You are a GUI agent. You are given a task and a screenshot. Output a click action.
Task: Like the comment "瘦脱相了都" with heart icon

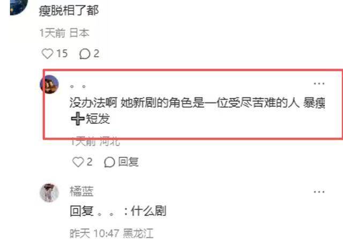click(x=48, y=54)
